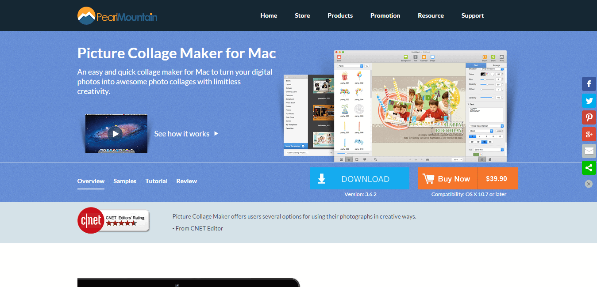597x287 pixels.
Task: Click the See how it works link
Action: 186,133
